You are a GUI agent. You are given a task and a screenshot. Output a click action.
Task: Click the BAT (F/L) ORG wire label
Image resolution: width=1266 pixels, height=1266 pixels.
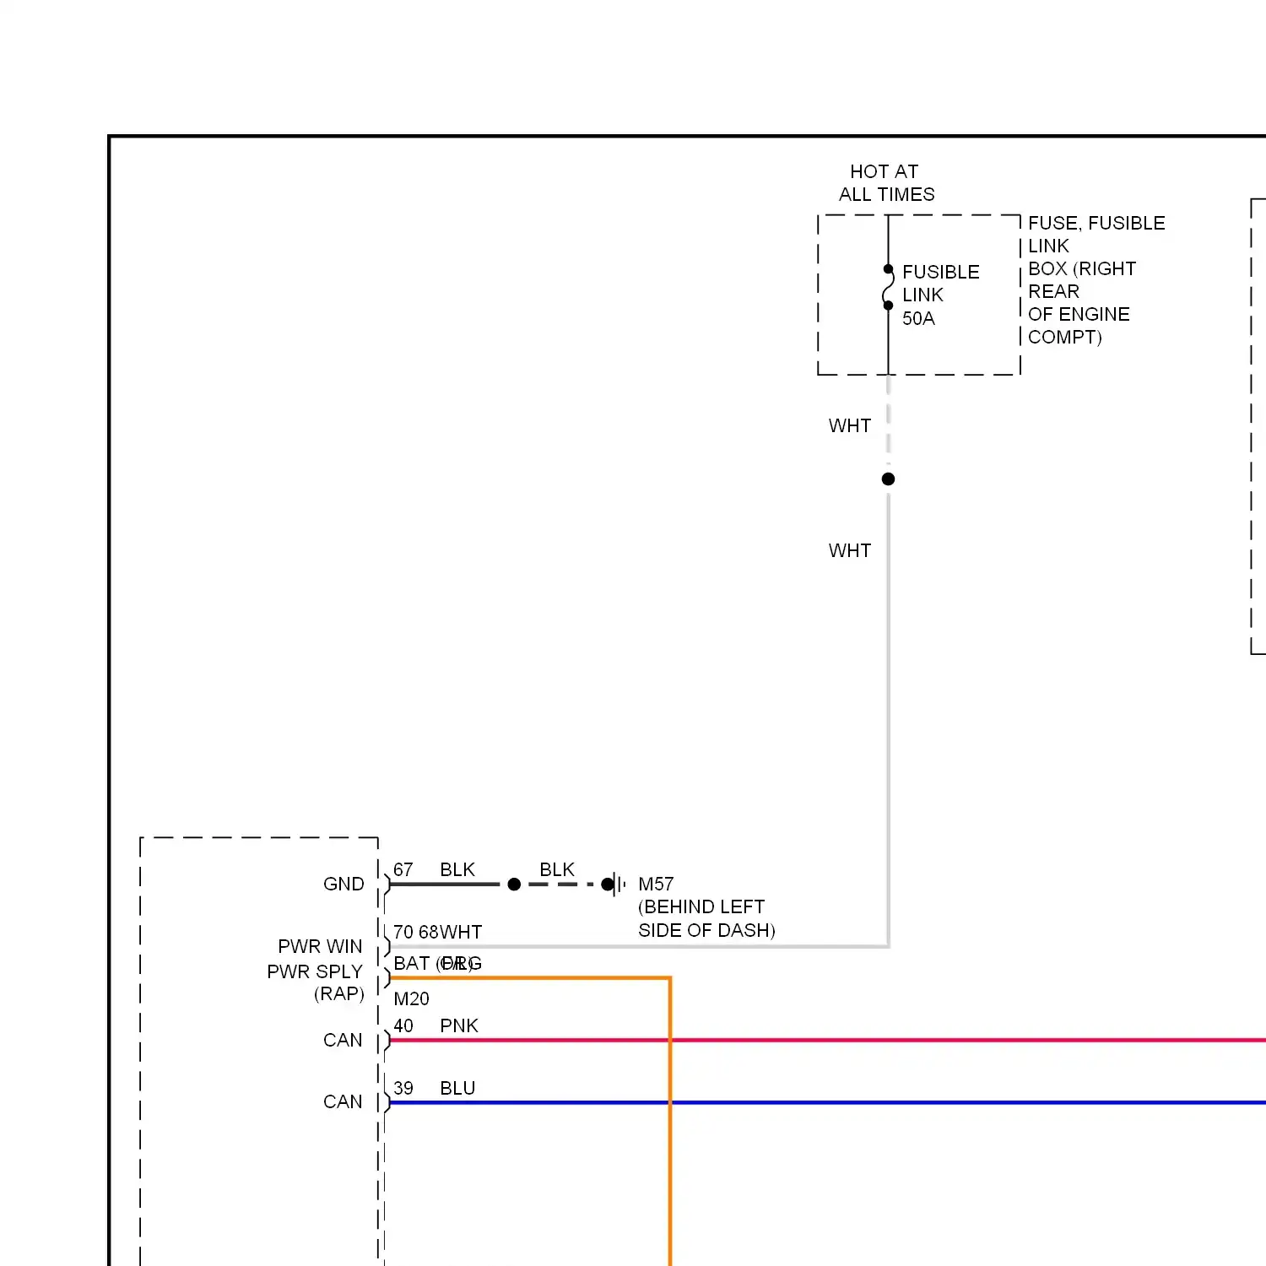point(437,963)
